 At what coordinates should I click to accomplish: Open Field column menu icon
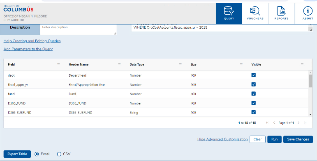pos(58,64)
